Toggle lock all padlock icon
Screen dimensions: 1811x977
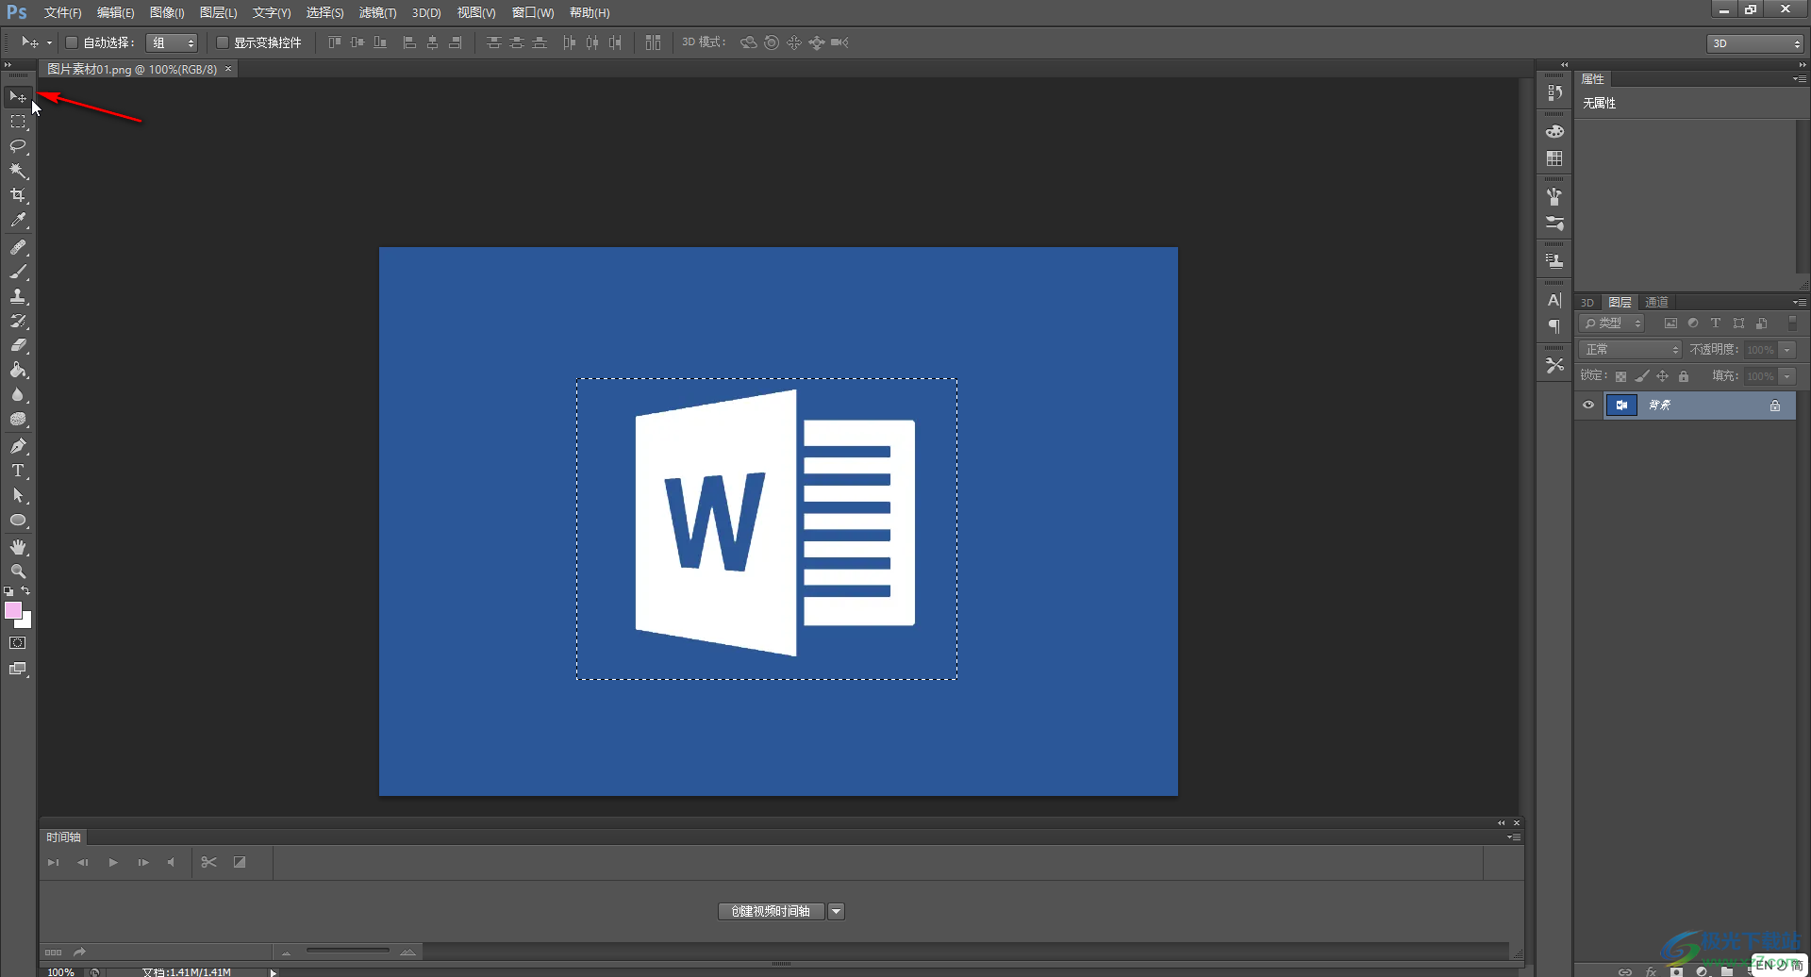1684,376
